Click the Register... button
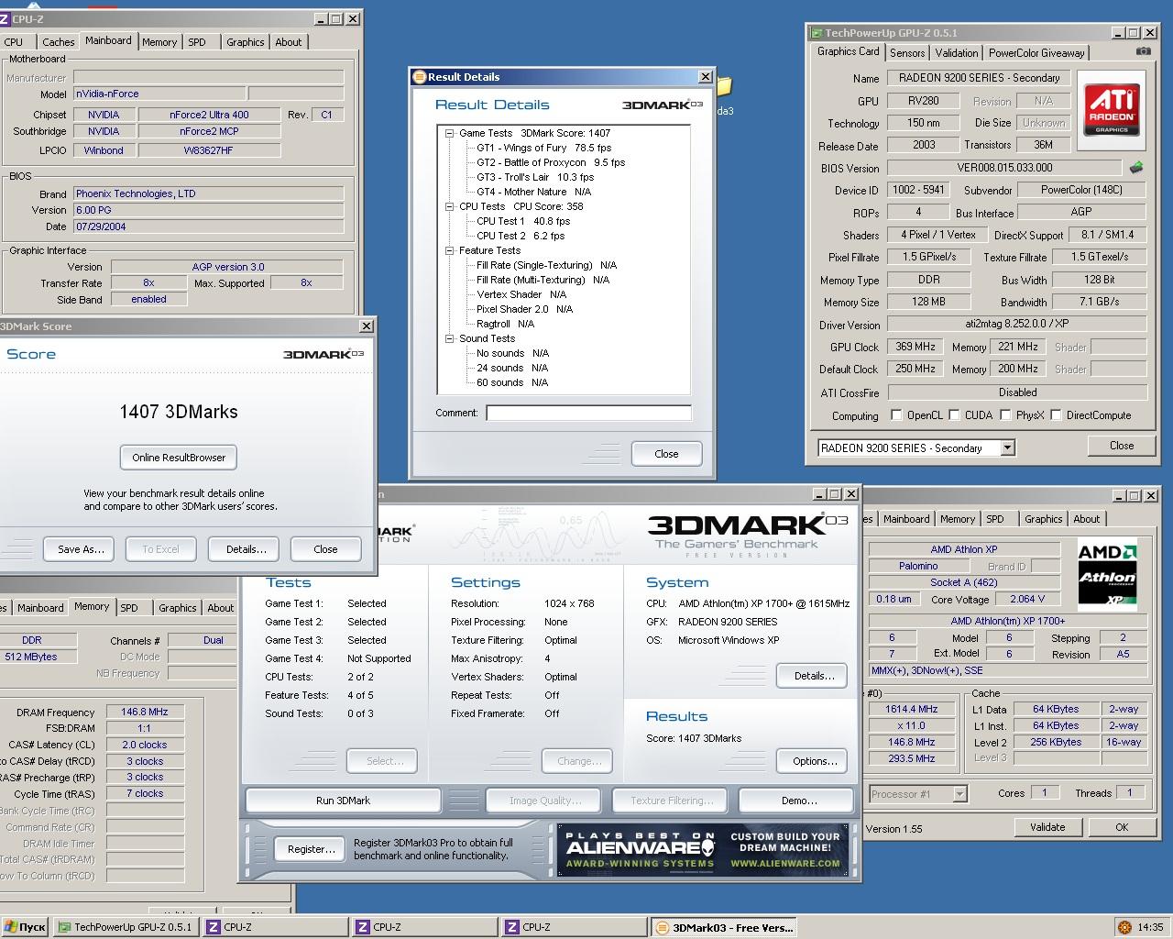 click(312, 849)
